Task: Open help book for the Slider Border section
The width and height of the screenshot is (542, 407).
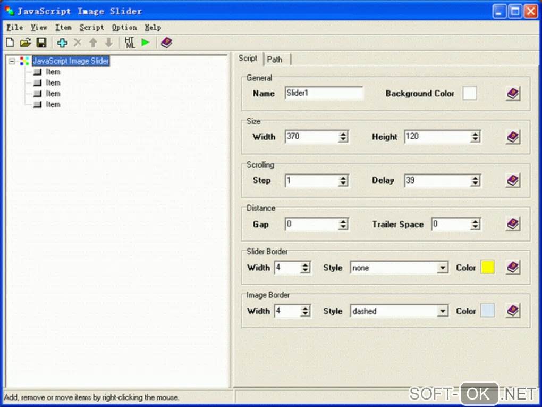Action: [x=513, y=267]
